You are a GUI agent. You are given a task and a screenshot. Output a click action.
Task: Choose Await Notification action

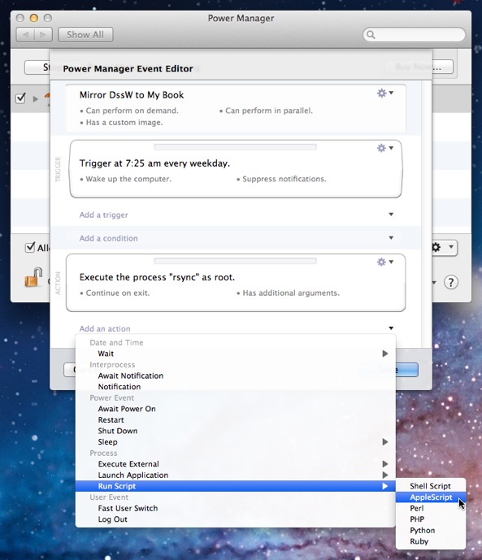[x=236, y=376]
